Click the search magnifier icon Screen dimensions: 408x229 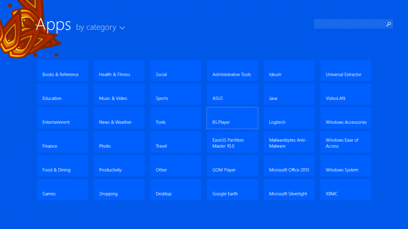tap(389, 24)
